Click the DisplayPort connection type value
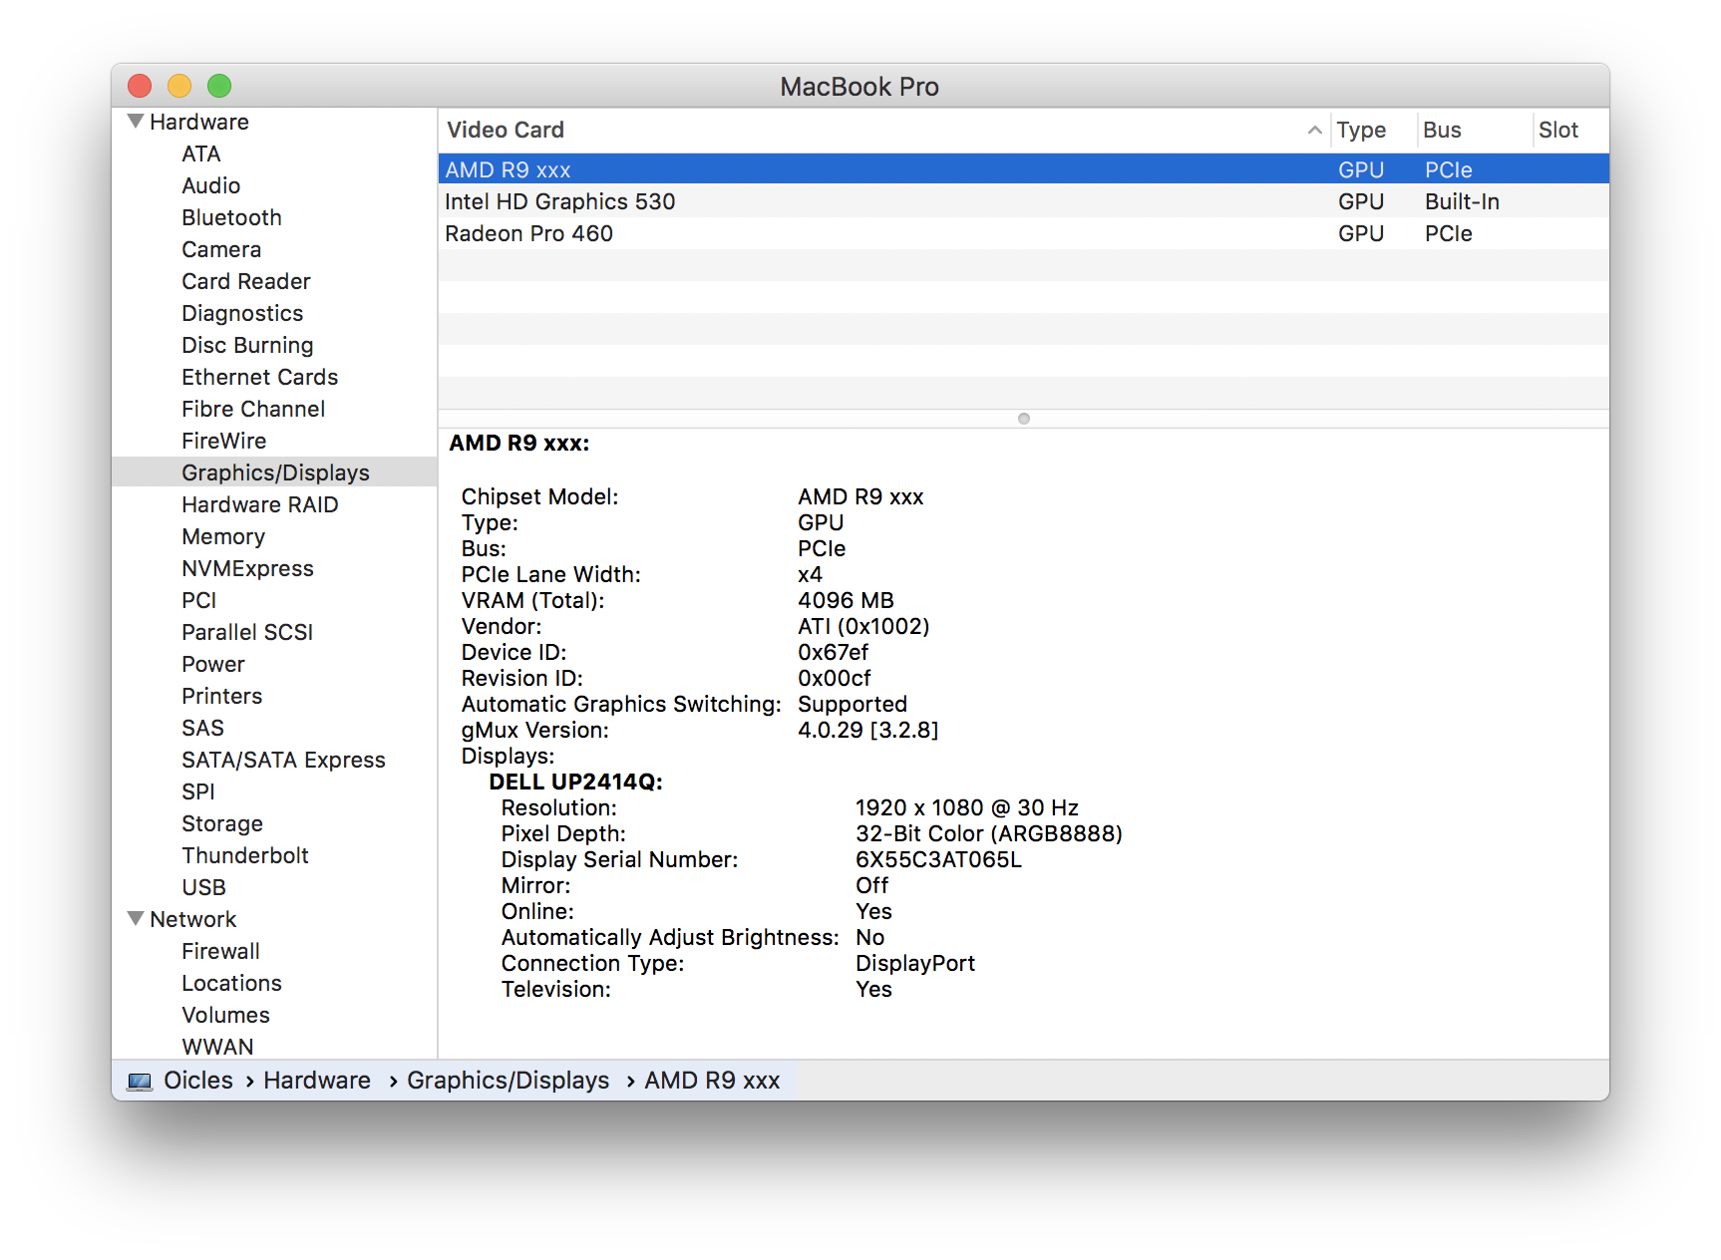This screenshot has width=1721, height=1260. [914, 963]
